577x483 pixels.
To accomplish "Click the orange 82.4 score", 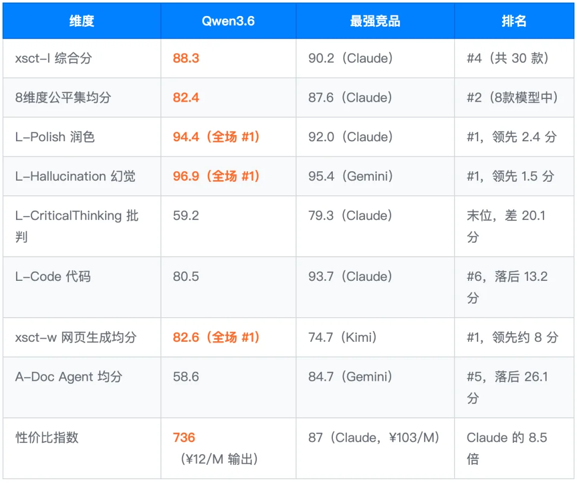I will (x=184, y=97).
